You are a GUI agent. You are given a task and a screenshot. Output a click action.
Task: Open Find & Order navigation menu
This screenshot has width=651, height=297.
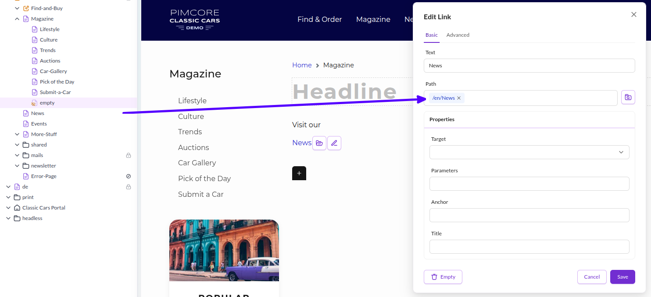pyautogui.click(x=319, y=19)
